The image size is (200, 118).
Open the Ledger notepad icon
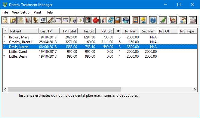[20, 20]
